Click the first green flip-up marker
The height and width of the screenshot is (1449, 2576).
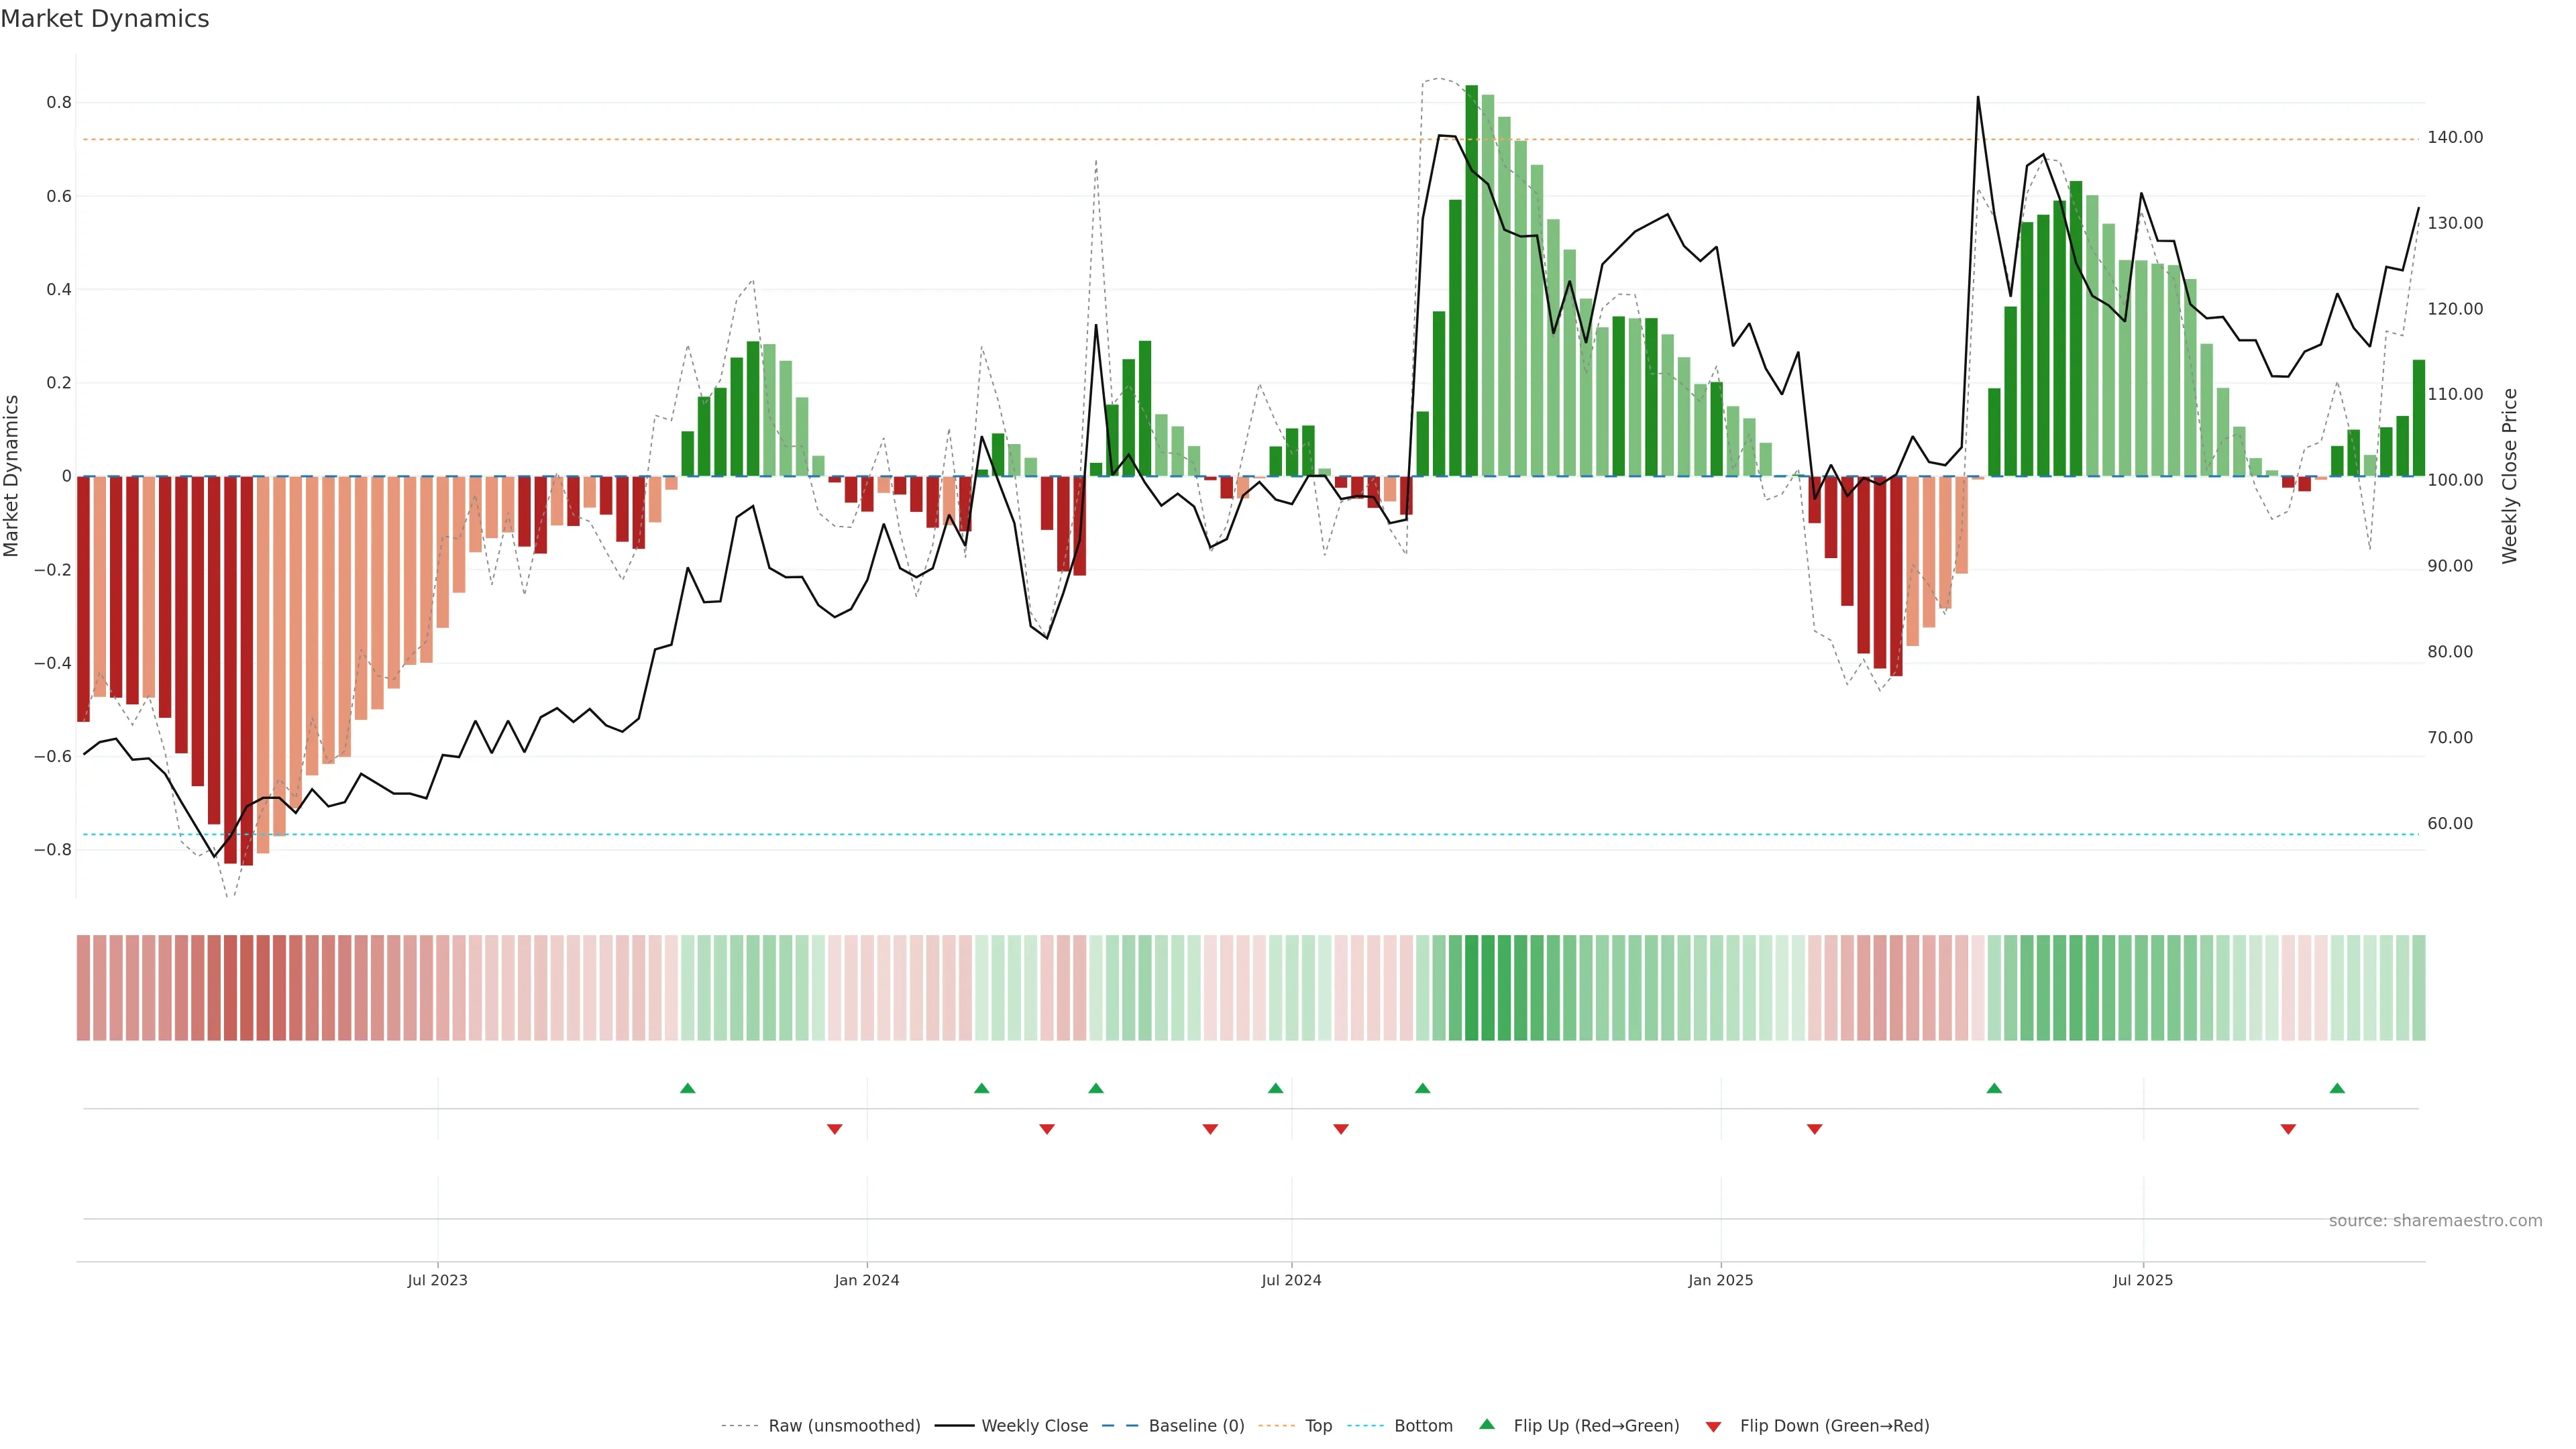(x=687, y=1088)
